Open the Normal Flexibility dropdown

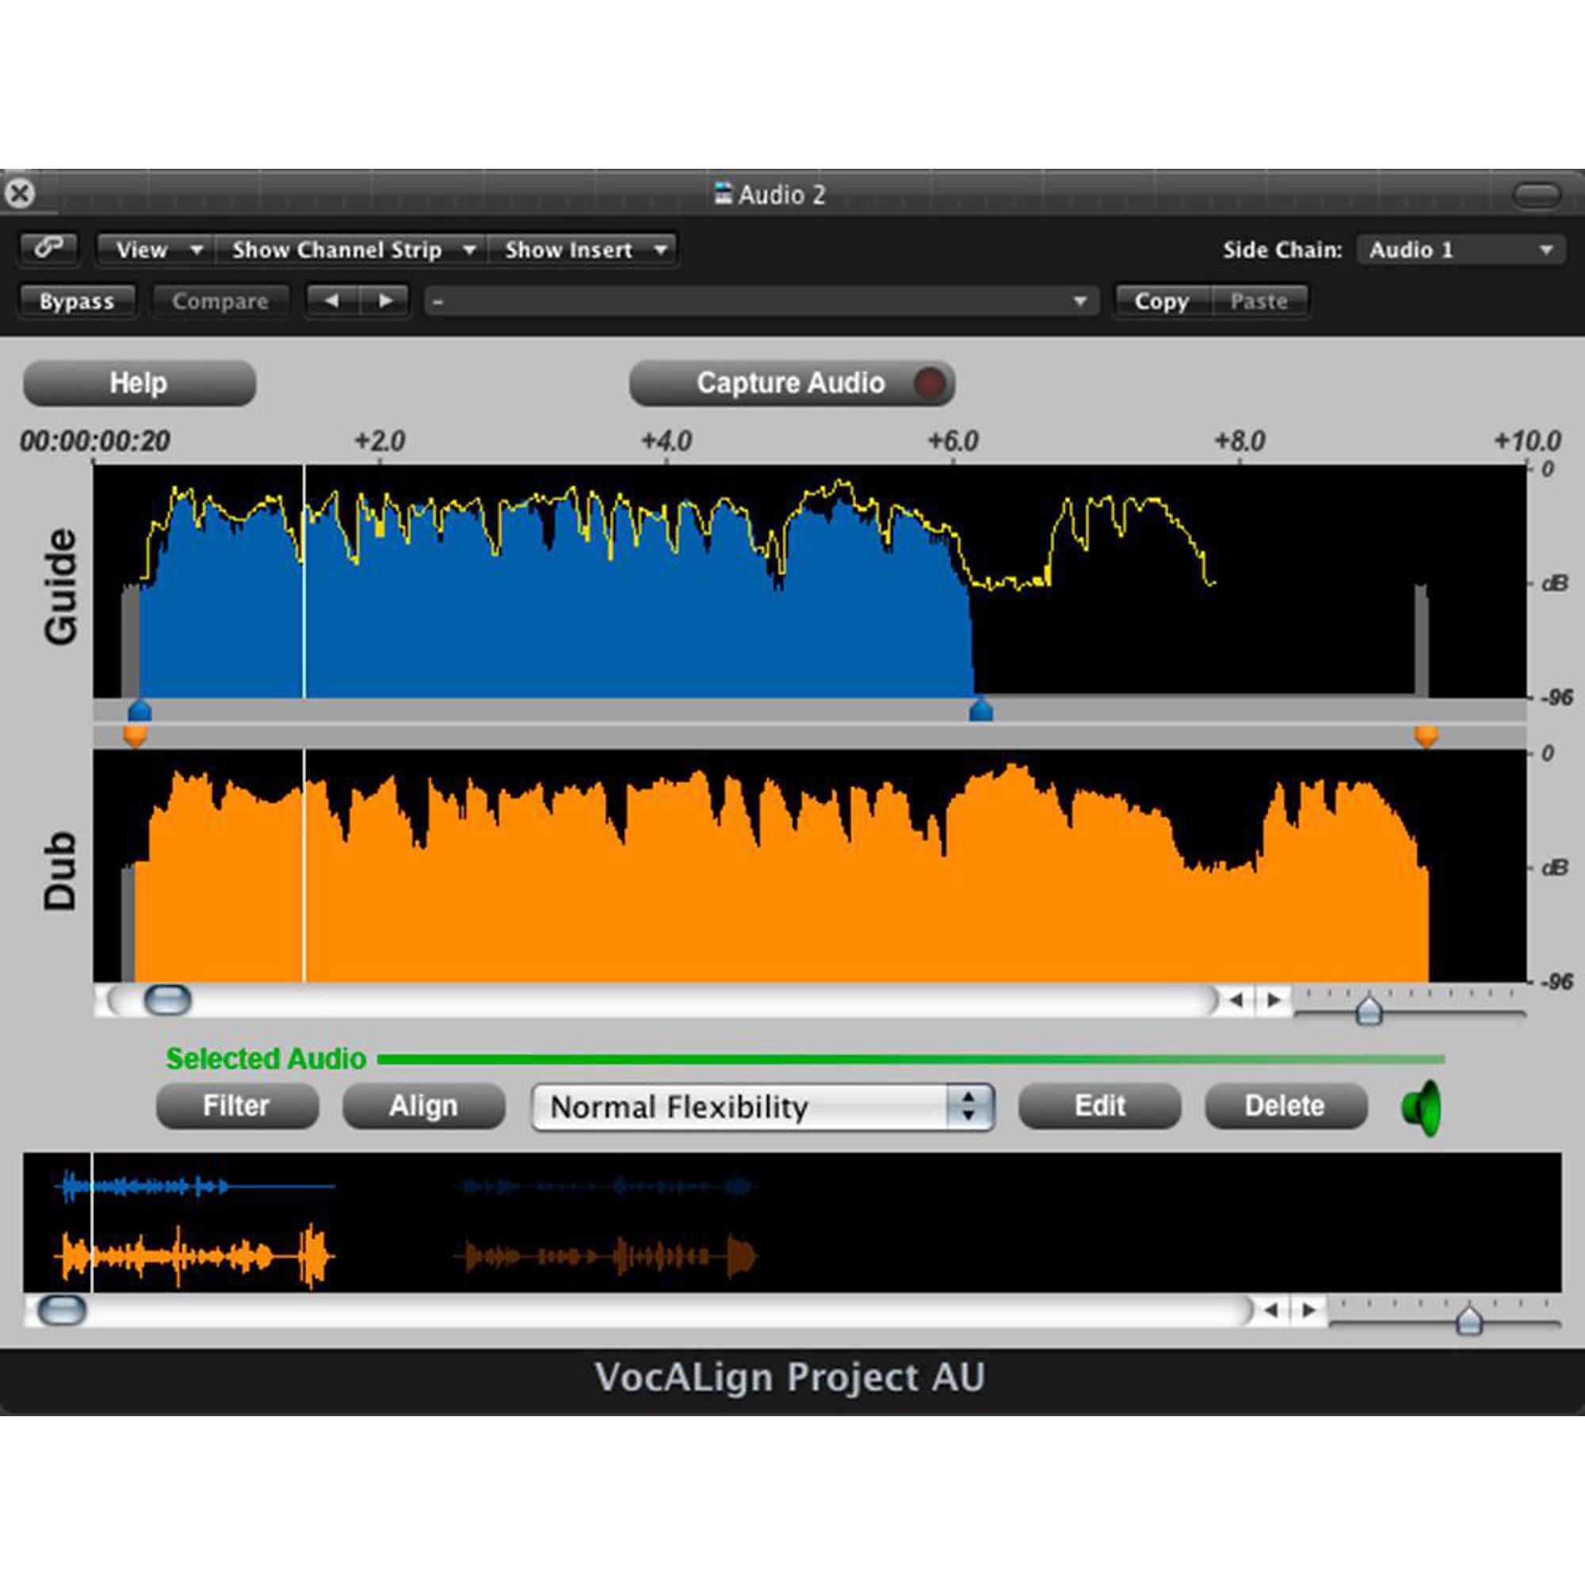coord(763,1106)
